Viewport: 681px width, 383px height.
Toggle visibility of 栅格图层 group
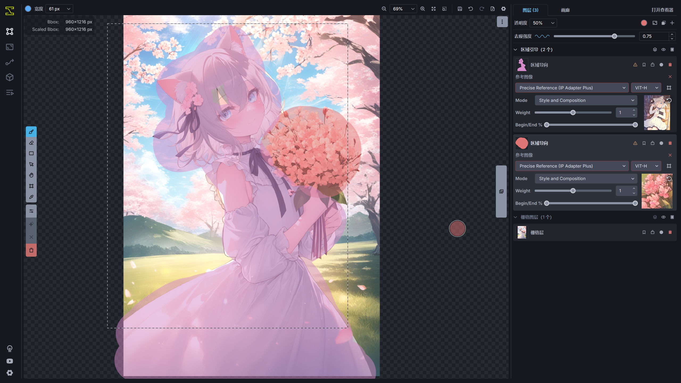(x=663, y=217)
